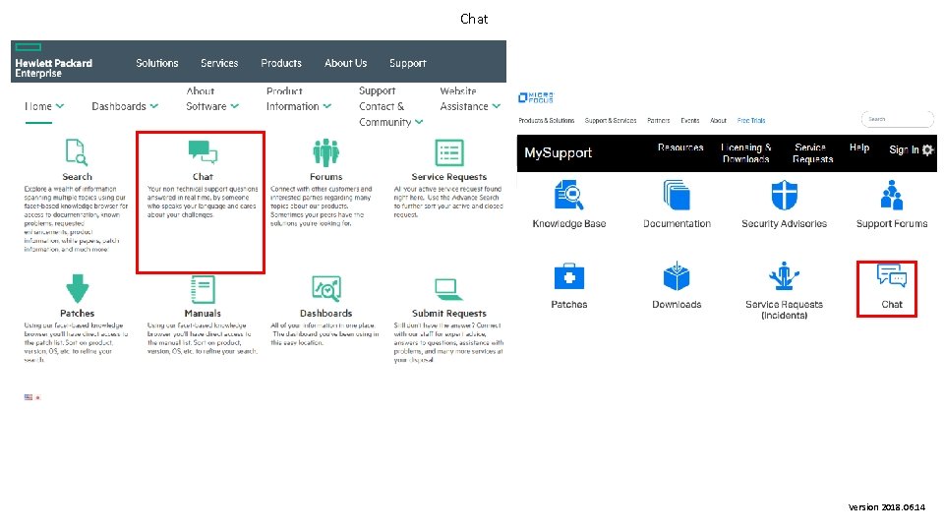Open the Solutions menu in HPE header
The width and height of the screenshot is (944, 531).
click(157, 63)
